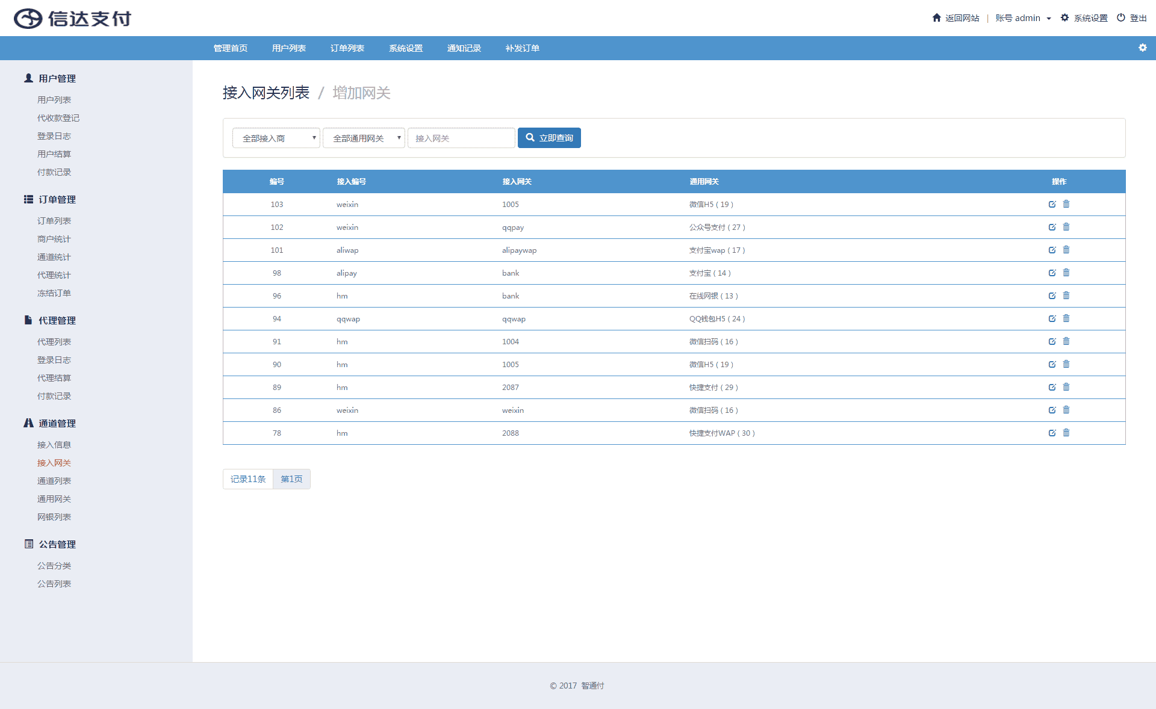Open 订单列表 in the top navigation
The image size is (1156, 709).
(347, 48)
